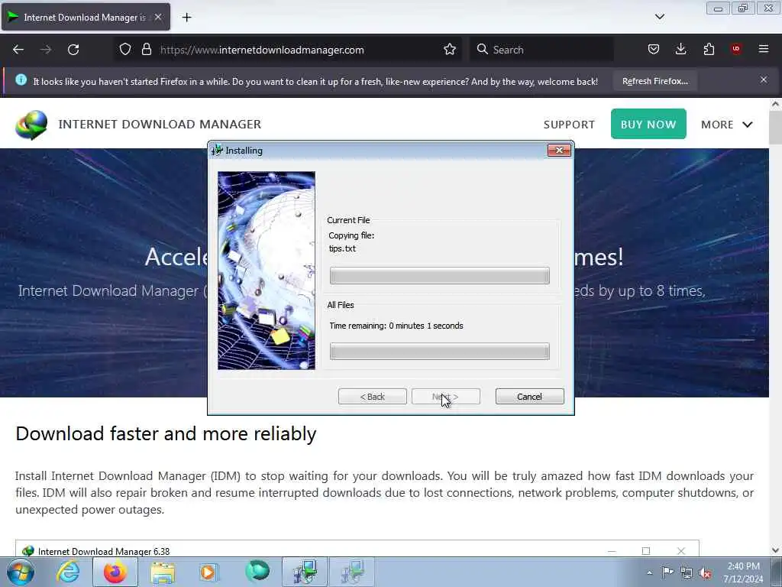
Task: Click the Firefox forward arrow
Action: point(46,50)
